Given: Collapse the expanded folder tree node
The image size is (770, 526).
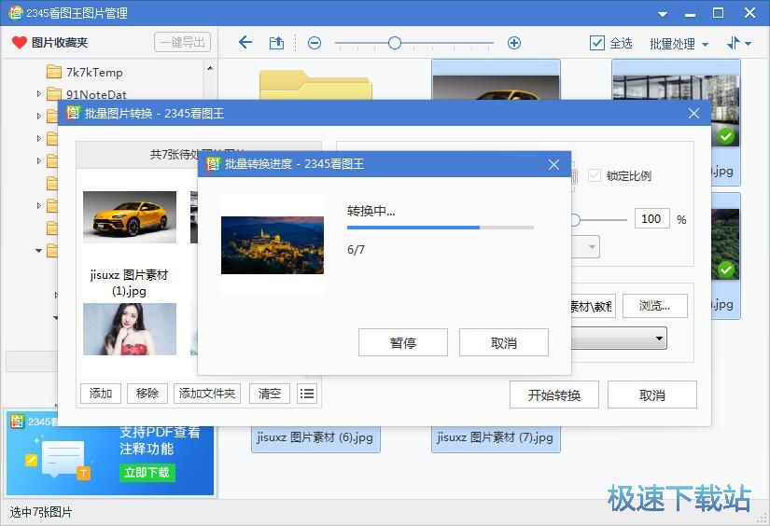Looking at the screenshot, I should coord(38,250).
